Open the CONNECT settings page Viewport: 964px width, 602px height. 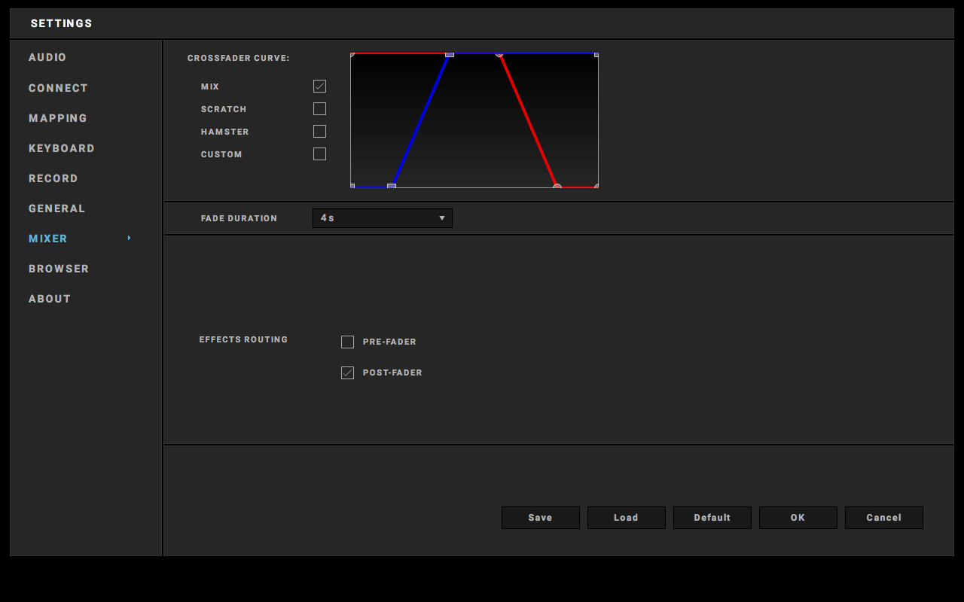[x=58, y=87]
